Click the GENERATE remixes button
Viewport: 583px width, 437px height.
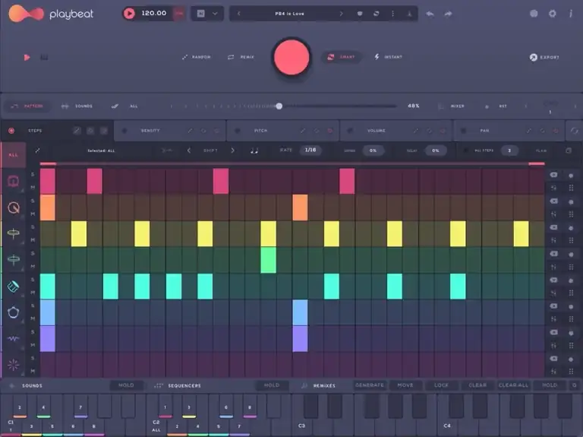coord(370,385)
